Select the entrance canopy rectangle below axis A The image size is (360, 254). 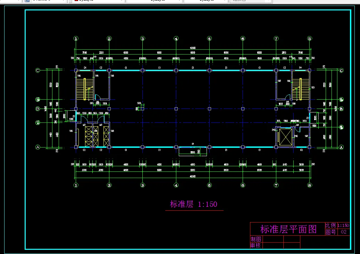(x=193, y=152)
